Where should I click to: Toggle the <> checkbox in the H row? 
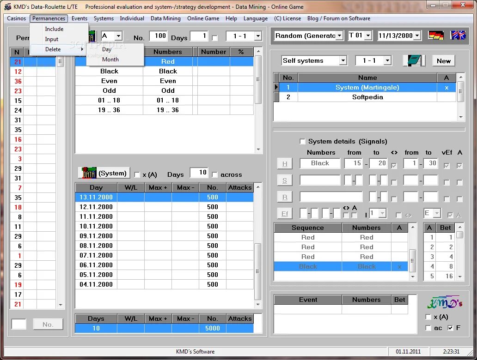coord(394,166)
